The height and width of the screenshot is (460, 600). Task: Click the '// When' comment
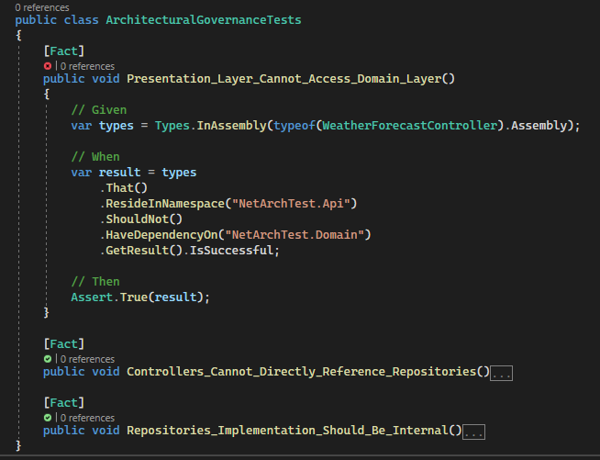(x=95, y=157)
